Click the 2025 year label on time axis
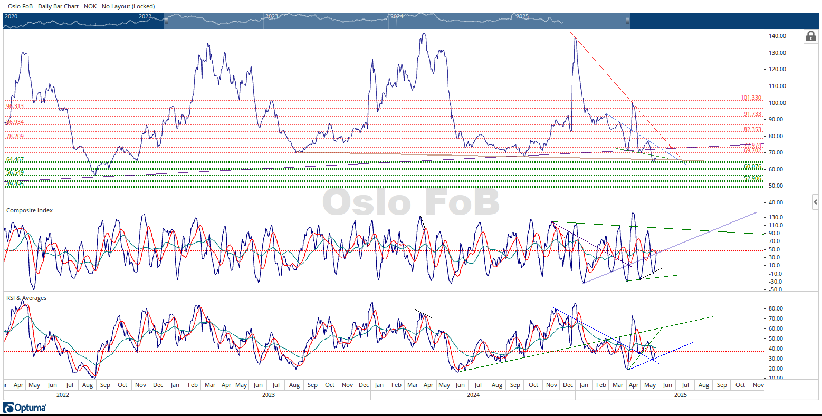 pyautogui.click(x=681, y=395)
